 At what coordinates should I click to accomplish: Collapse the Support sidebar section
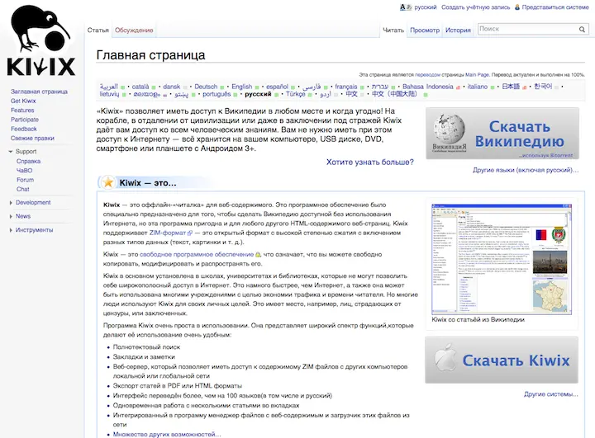point(11,152)
